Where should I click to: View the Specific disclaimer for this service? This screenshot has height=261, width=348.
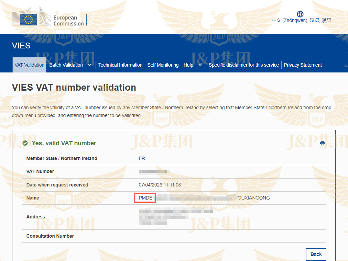click(x=243, y=65)
